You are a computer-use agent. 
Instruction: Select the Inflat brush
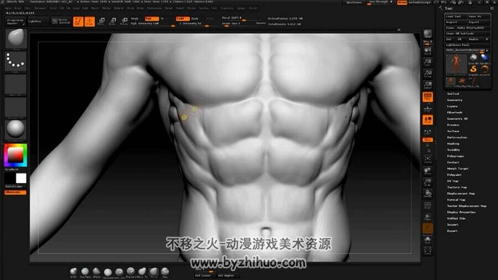(74, 272)
